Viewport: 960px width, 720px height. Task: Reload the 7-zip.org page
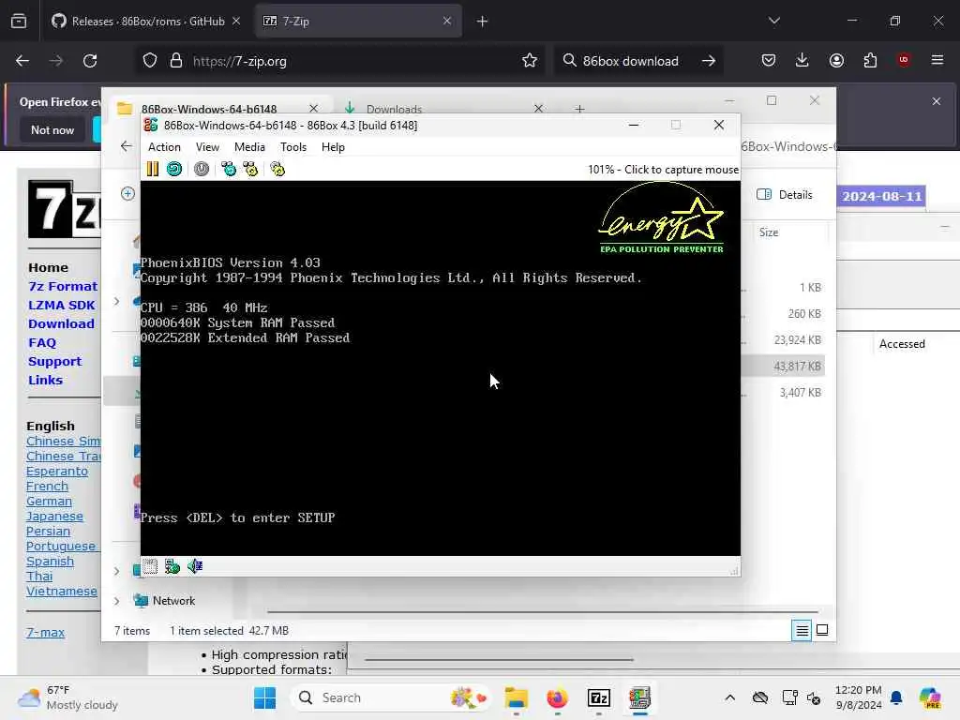[x=90, y=61]
